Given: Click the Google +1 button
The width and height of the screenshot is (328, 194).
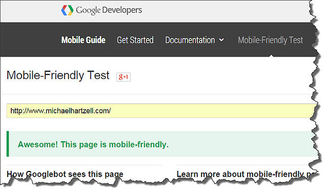Looking at the screenshot, I should point(124,77).
